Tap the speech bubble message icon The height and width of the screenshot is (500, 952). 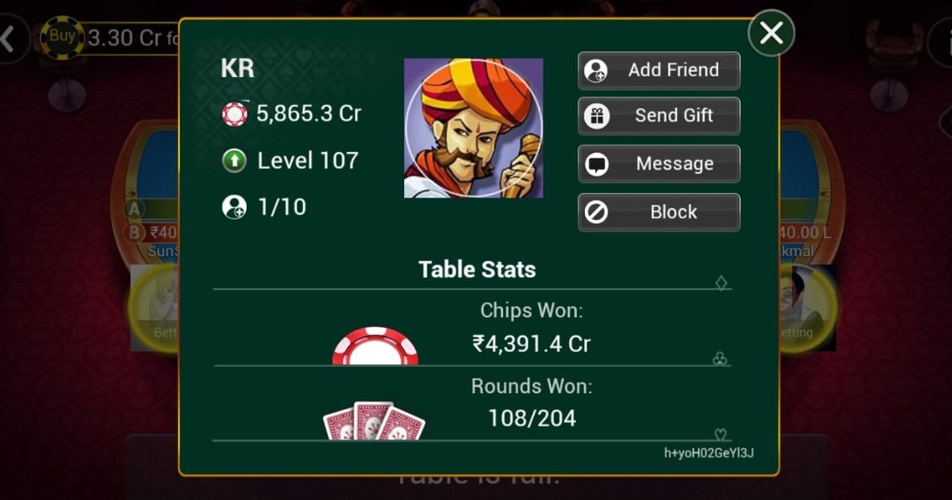click(597, 164)
